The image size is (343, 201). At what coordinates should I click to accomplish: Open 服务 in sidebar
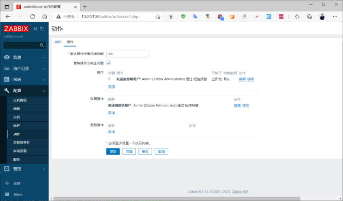tap(17, 160)
